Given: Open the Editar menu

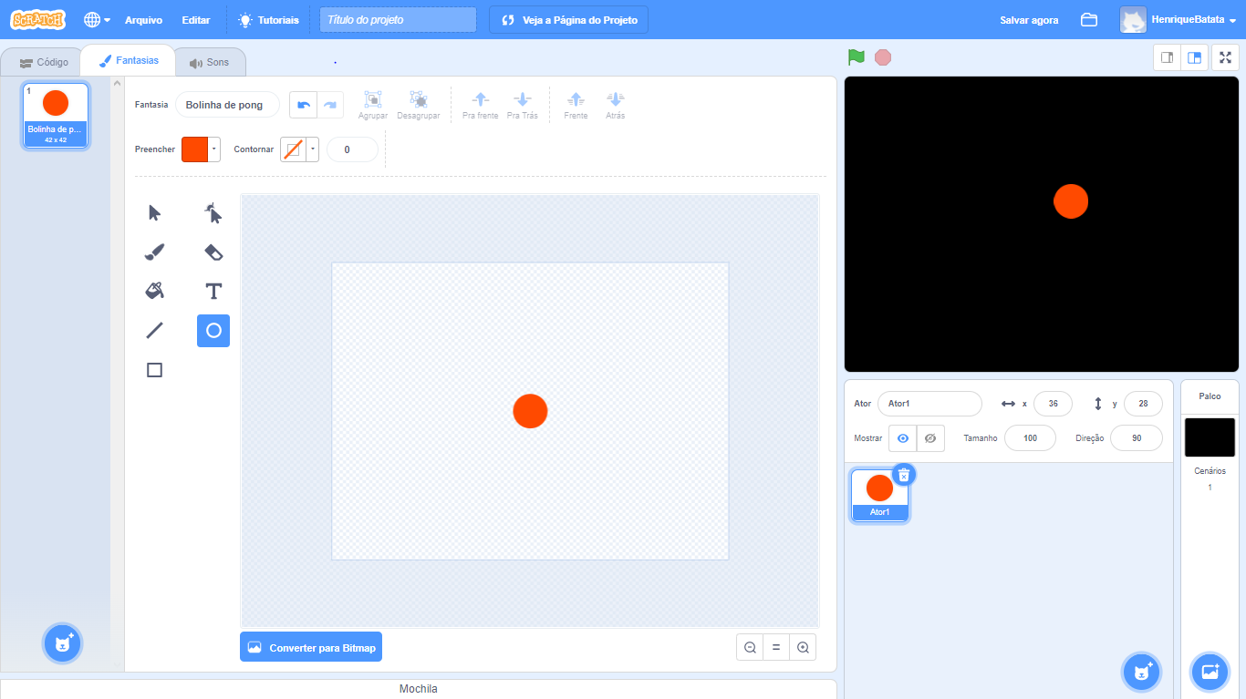Looking at the screenshot, I should [196, 19].
